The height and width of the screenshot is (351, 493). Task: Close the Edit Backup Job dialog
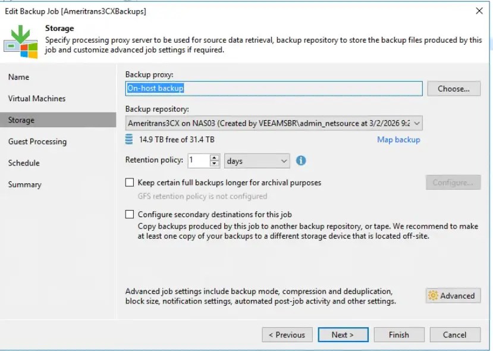coord(479,11)
